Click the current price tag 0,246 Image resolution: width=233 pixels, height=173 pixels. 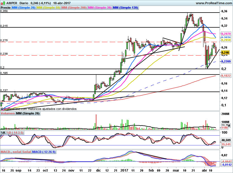225,52
